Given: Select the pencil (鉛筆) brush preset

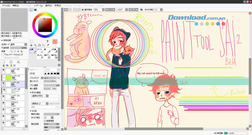Looking at the screenshot, I should pos(33,51).
